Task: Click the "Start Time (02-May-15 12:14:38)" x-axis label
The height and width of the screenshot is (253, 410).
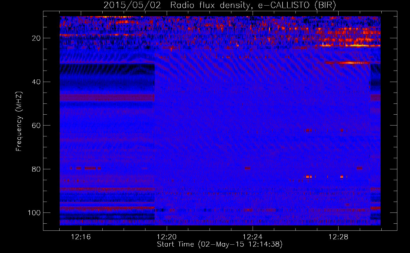Action: tap(220, 244)
